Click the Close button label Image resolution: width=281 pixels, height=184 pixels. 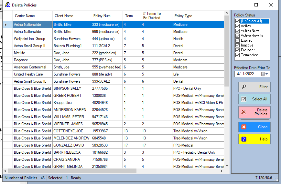click(x=263, y=127)
